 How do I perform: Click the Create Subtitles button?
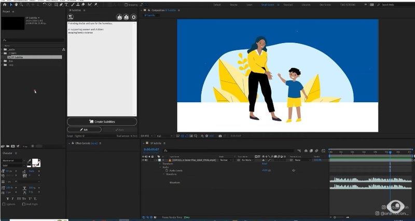102,121
